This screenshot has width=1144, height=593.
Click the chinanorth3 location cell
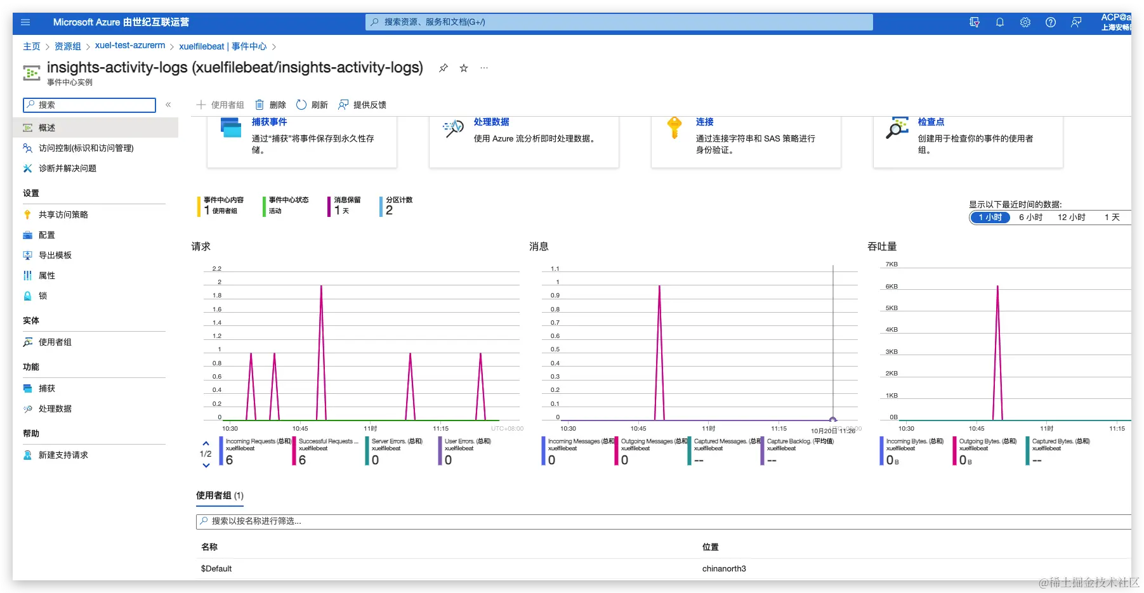coord(724,569)
